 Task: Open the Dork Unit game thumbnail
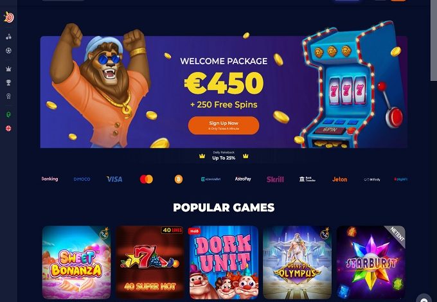coord(224,262)
